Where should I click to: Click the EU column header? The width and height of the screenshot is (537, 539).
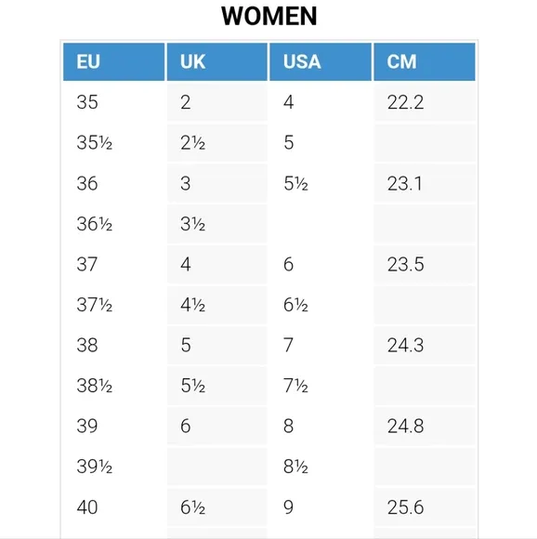point(113,62)
